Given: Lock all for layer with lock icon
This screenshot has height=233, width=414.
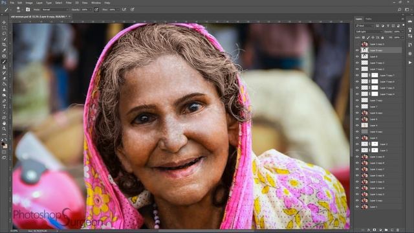Looking at the screenshot, I should click(382, 38).
